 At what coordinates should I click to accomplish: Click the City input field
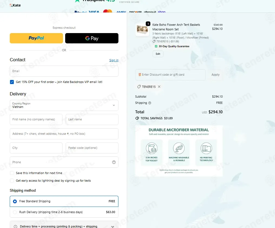coord(36,148)
